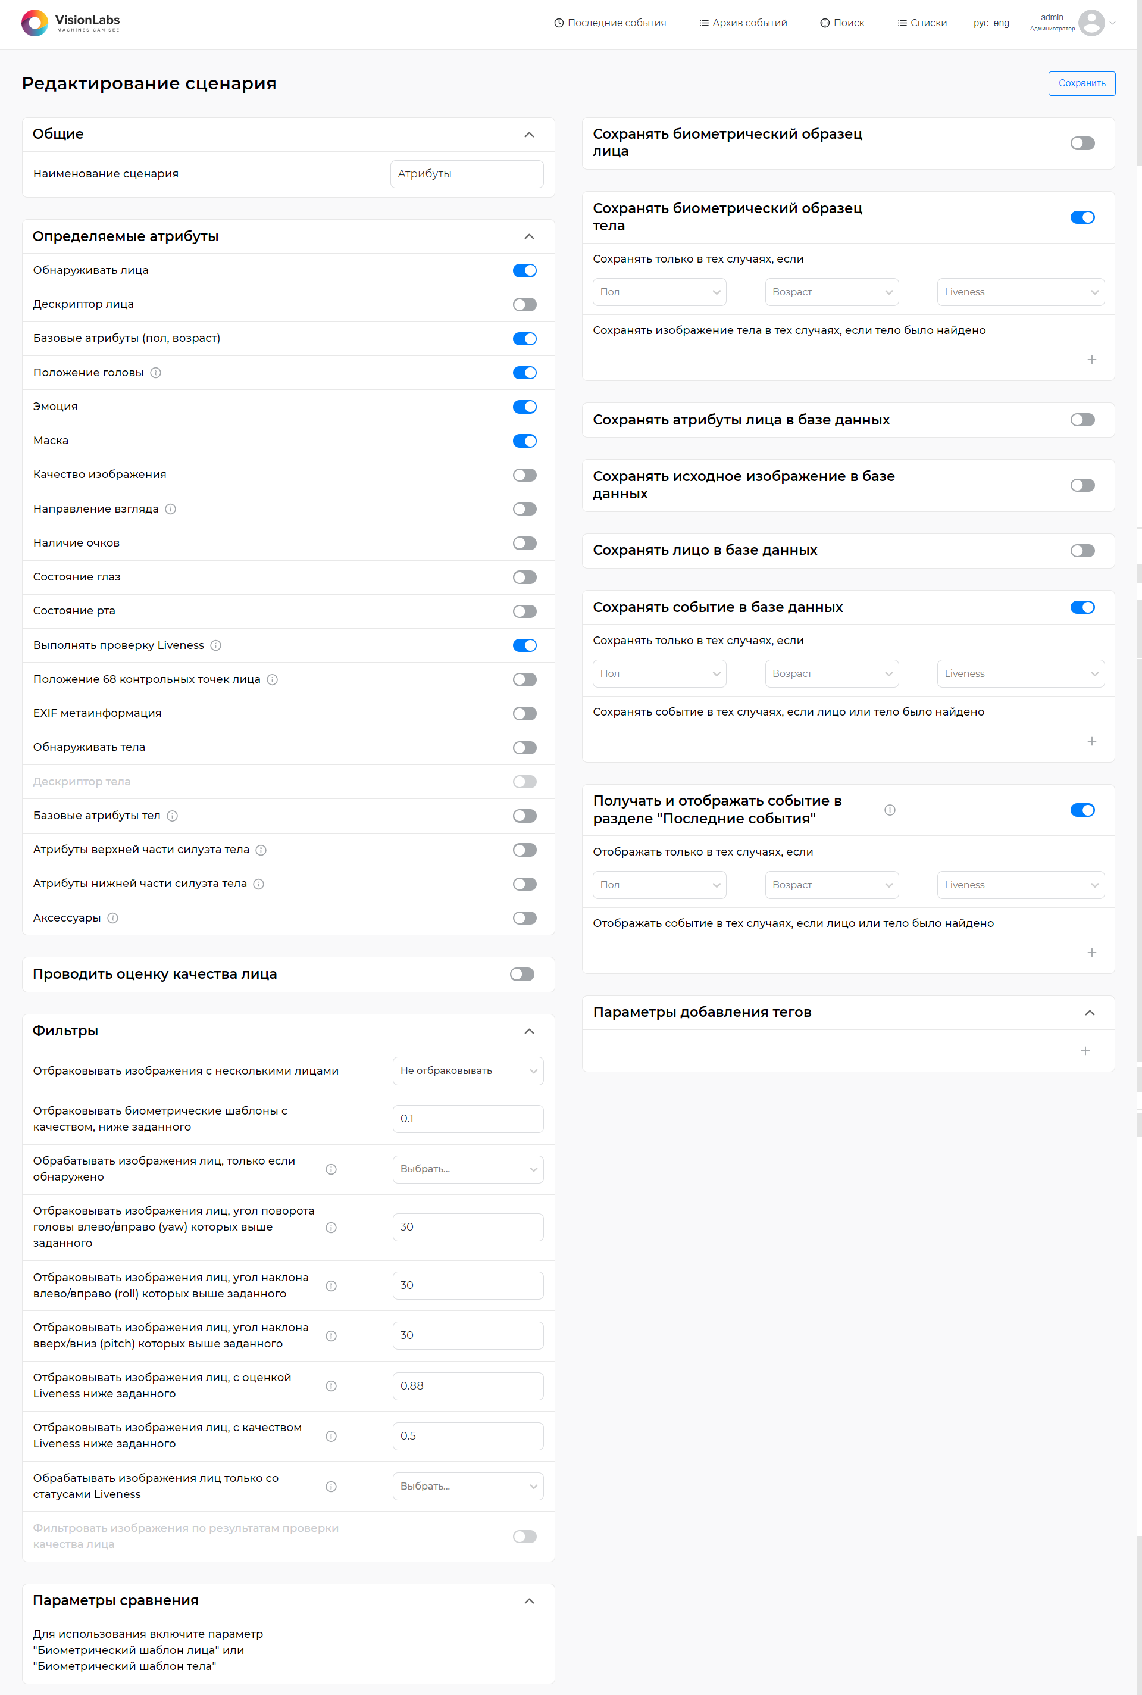This screenshot has width=1142, height=1695.
Task: Enable Сохранять лицо в базе данных
Action: [1082, 551]
